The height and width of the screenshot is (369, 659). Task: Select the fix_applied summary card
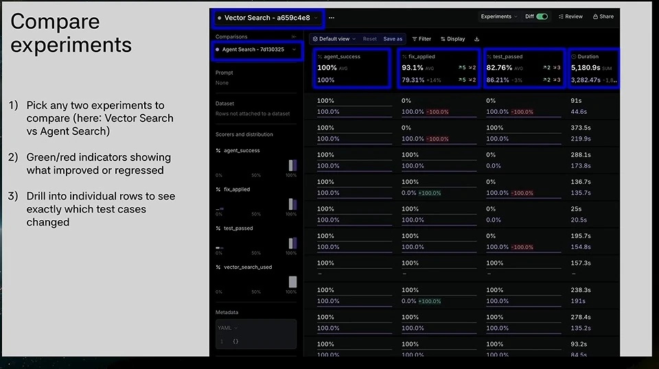coord(439,68)
